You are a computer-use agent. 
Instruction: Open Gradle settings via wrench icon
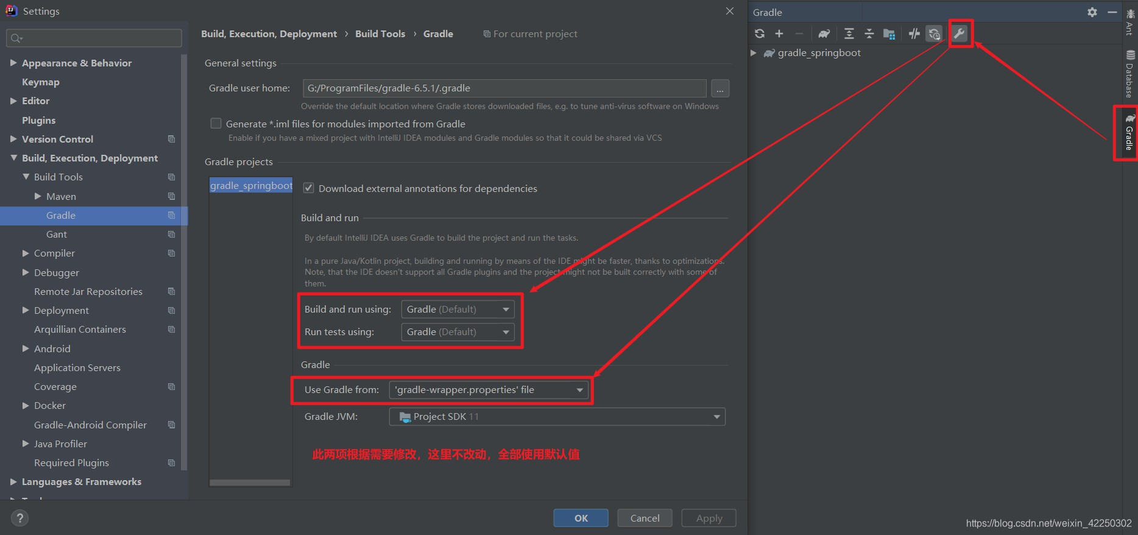tap(960, 34)
